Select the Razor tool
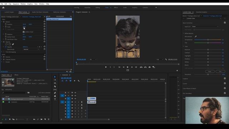 [x=55, y=86]
